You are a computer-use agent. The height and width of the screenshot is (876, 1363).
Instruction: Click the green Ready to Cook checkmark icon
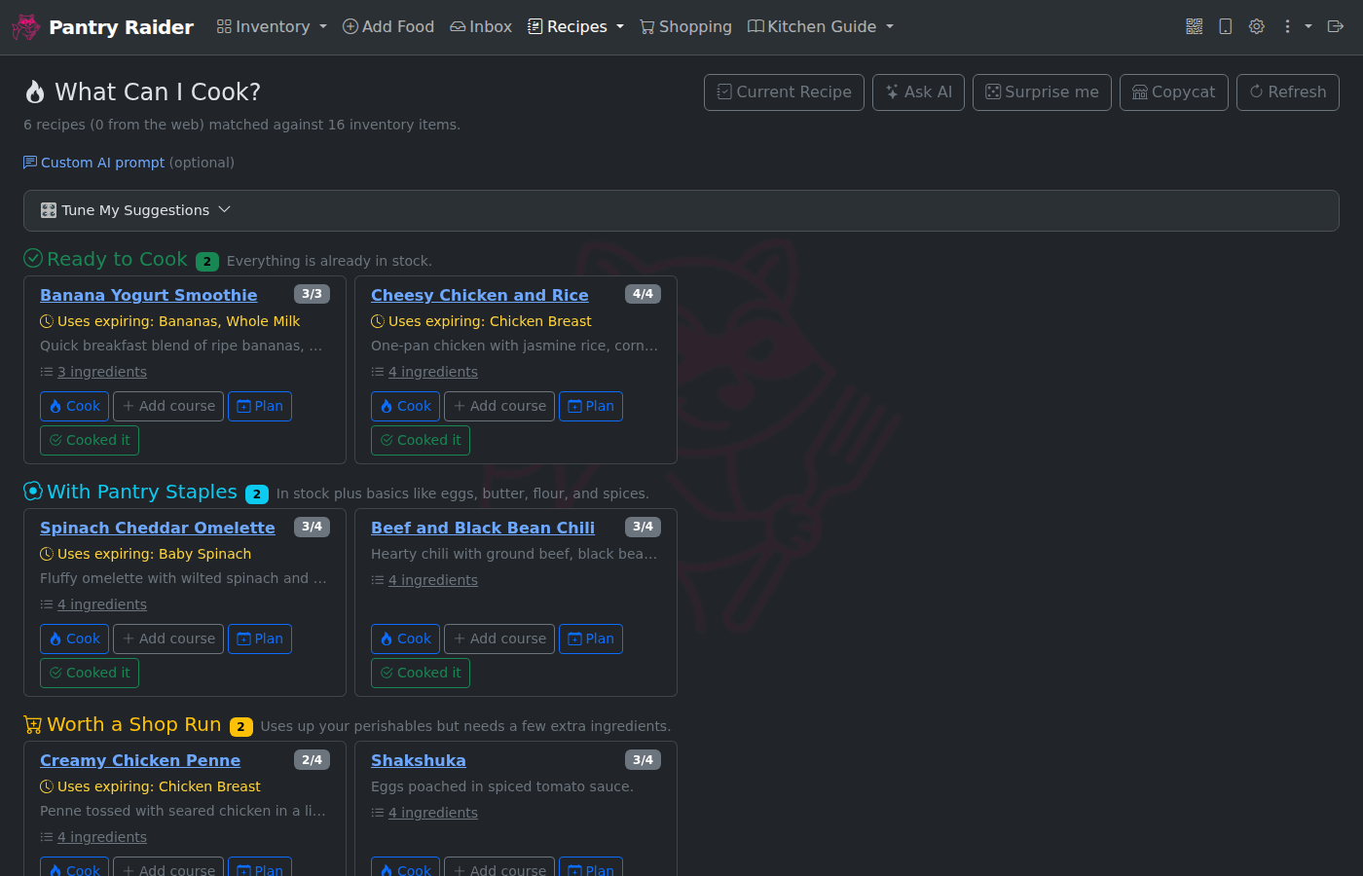pyautogui.click(x=33, y=258)
